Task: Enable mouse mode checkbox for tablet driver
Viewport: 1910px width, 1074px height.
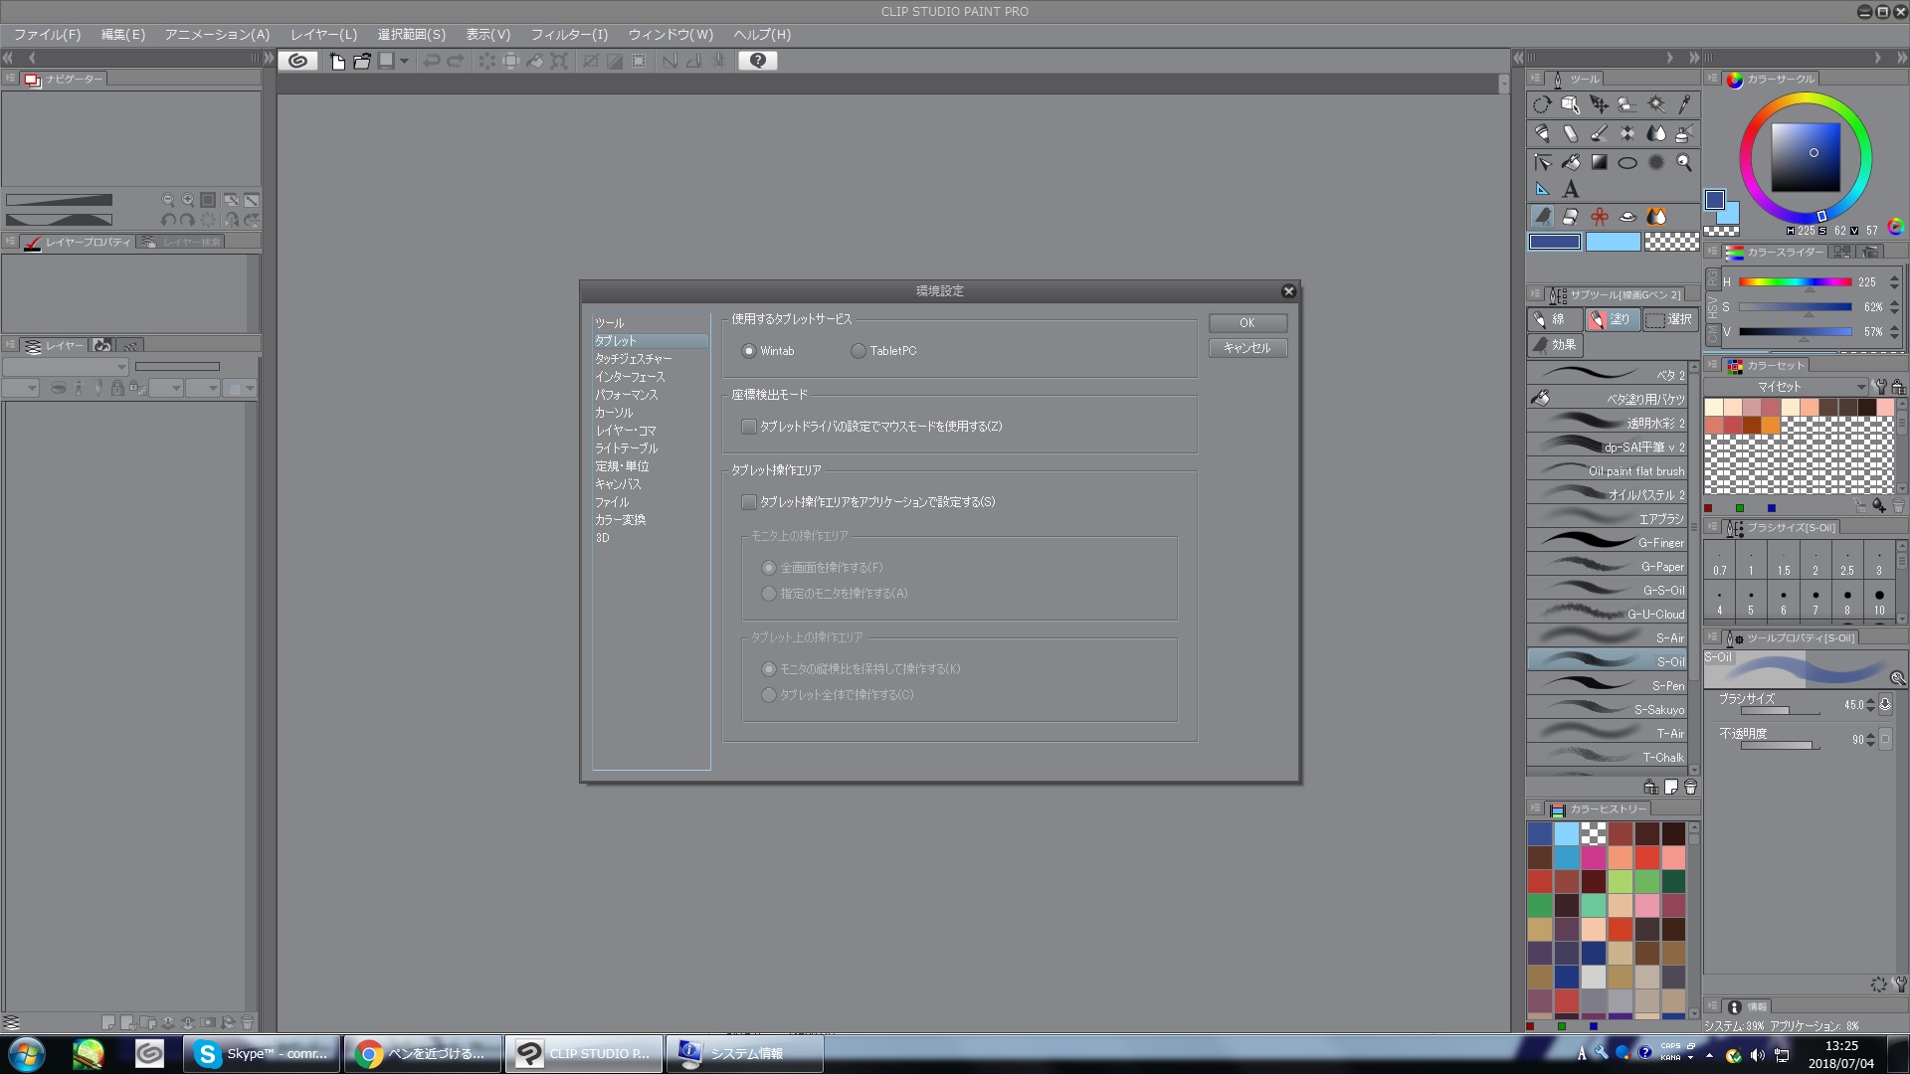Action: tap(749, 427)
